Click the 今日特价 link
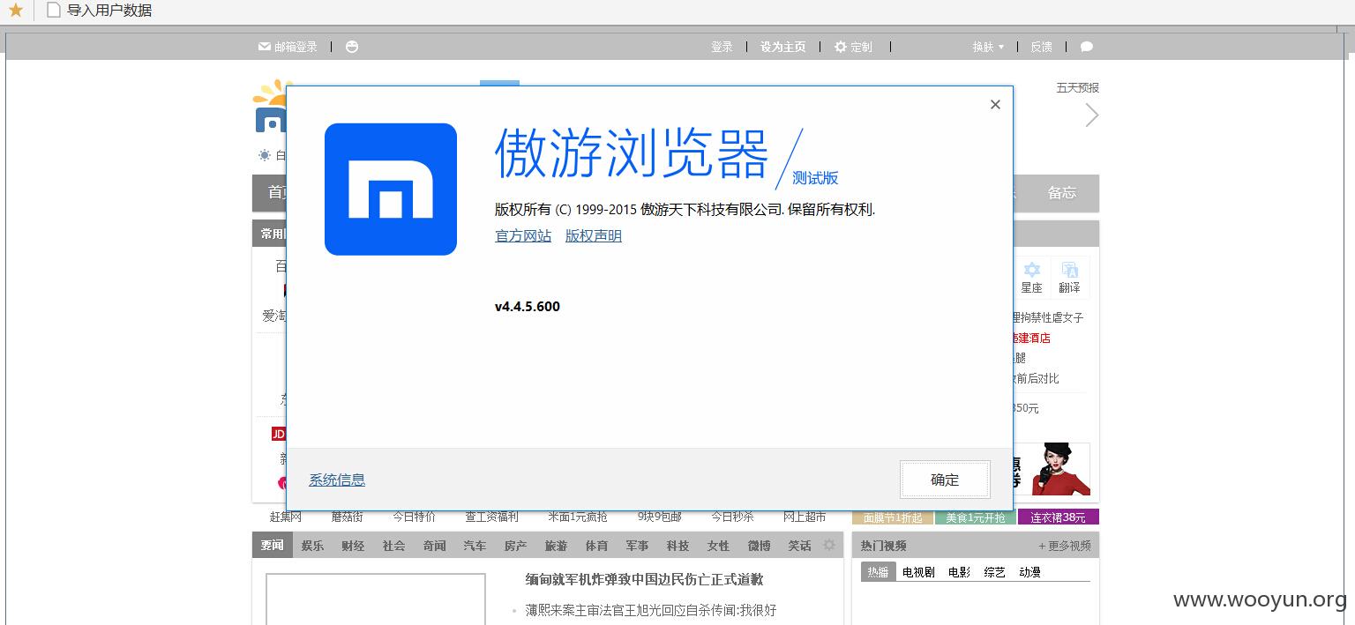 (414, 517)
